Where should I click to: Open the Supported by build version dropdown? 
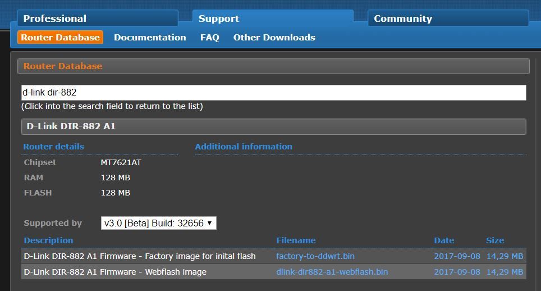[x=159, y=223]
